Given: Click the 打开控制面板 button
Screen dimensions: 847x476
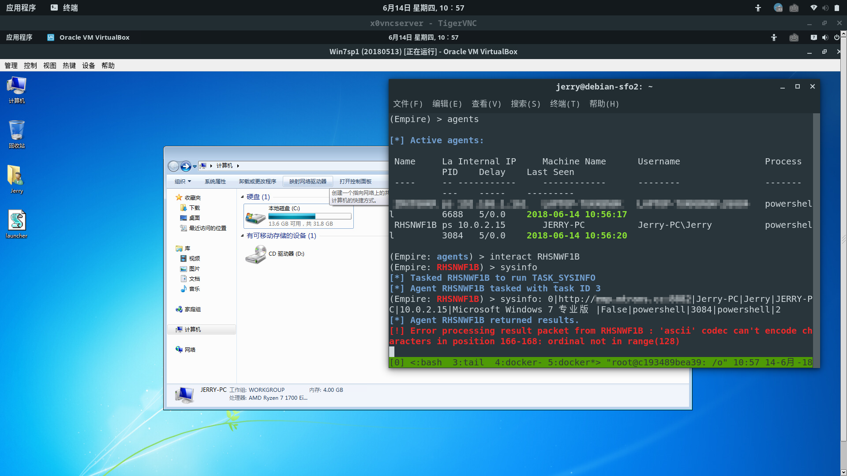Looking at the screenshot, I should (x=356, y=181).
